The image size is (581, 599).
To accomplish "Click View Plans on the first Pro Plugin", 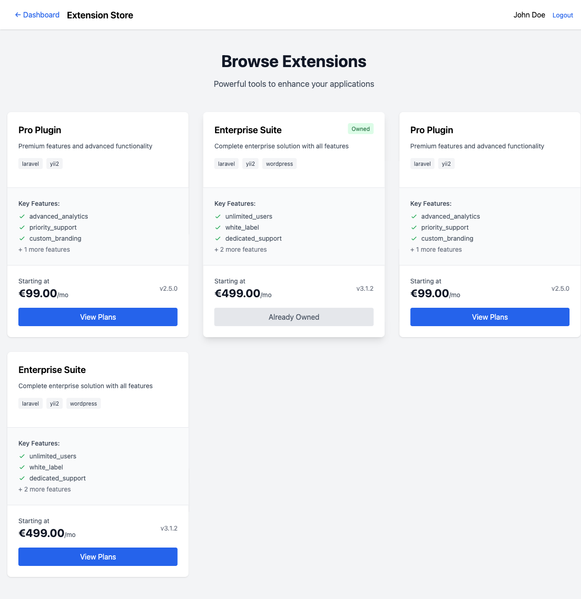I will (98, 317).
